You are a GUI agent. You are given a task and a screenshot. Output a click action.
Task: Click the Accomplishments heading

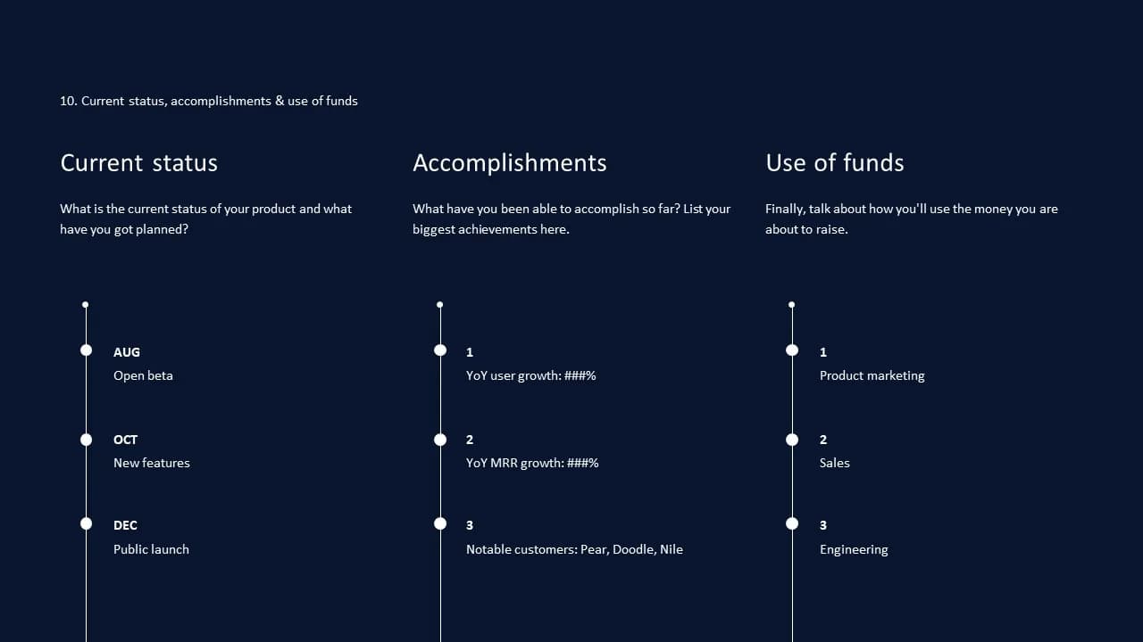[510, 163]
